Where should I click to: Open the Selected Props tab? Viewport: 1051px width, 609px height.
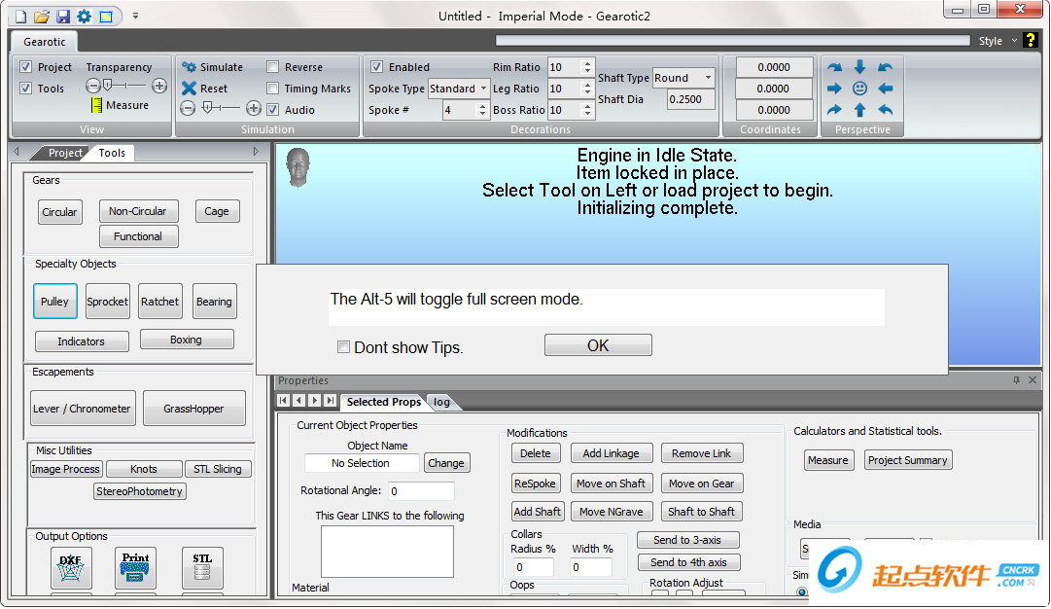383,402
